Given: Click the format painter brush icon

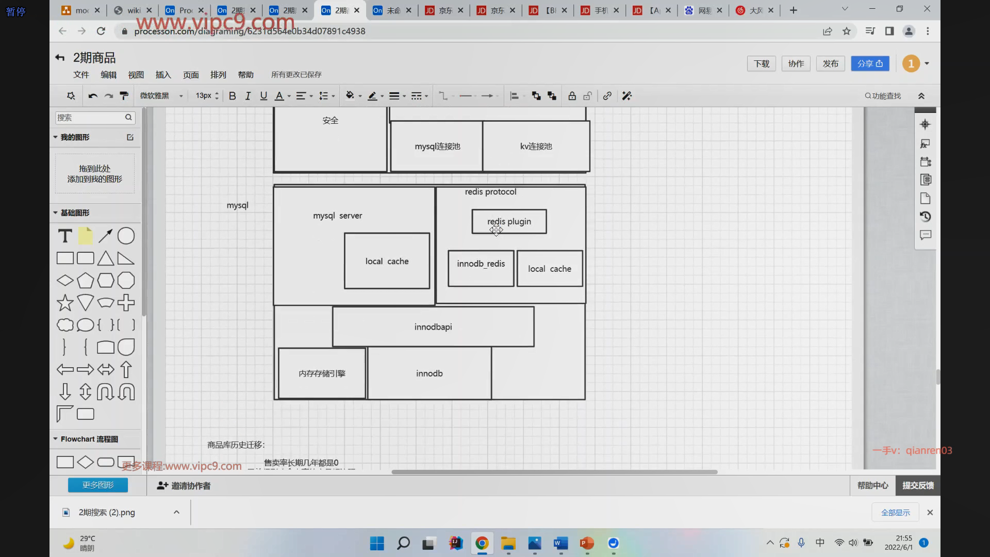Looking at the screenshot, I should tap(124, 96).
